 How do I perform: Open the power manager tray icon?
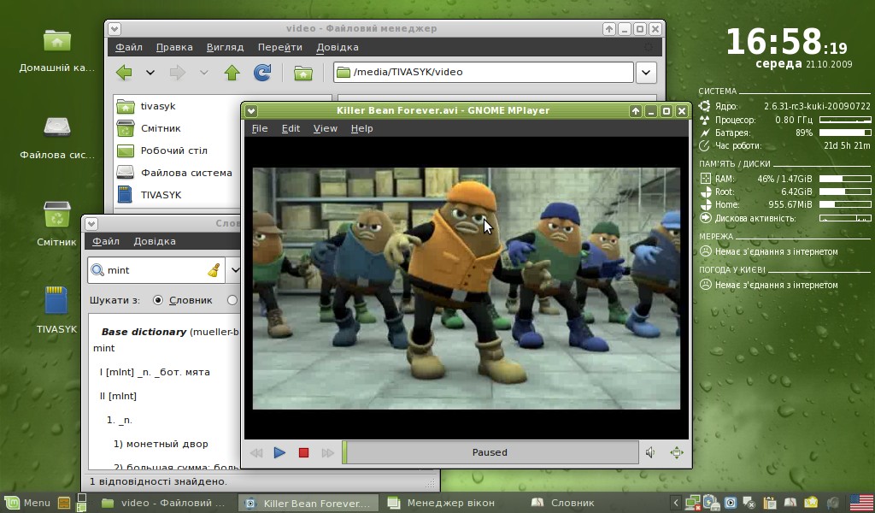click(712, 503)
